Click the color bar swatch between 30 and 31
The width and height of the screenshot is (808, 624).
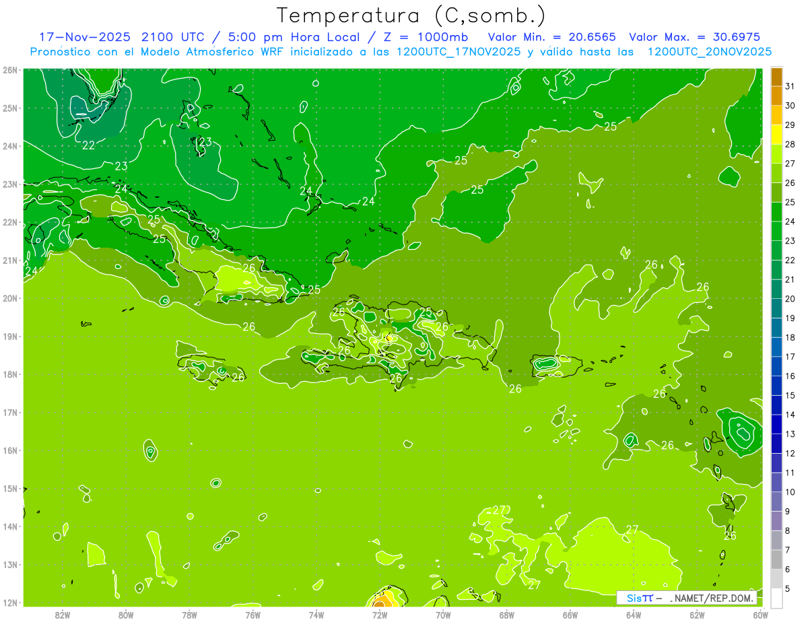(x=777, y=96)
